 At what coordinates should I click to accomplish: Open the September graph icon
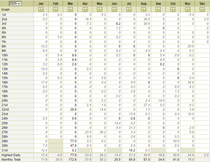158,9
